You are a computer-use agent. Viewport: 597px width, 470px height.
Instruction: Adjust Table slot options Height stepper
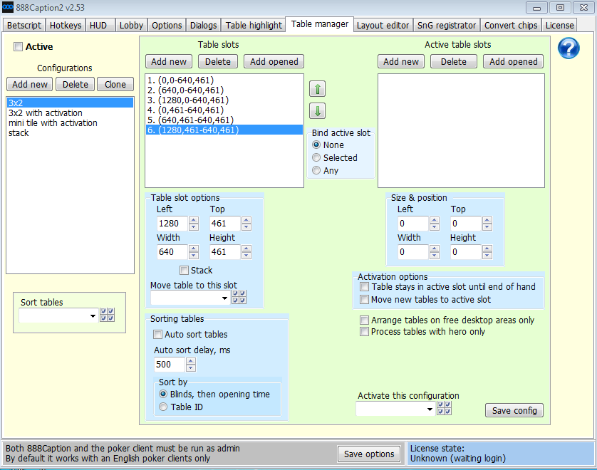246,252
